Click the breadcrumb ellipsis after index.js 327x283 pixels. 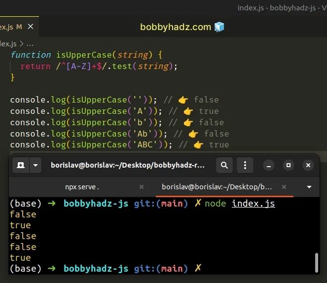[x=30, y=44]
